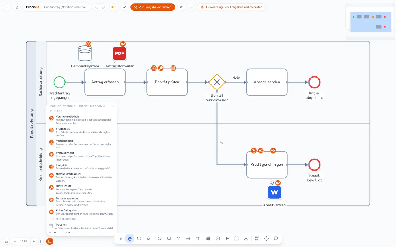Open comments speech bubble in bottom toolbar
Image resolution: width=396 pixels, height=247 pixels.
276,239
